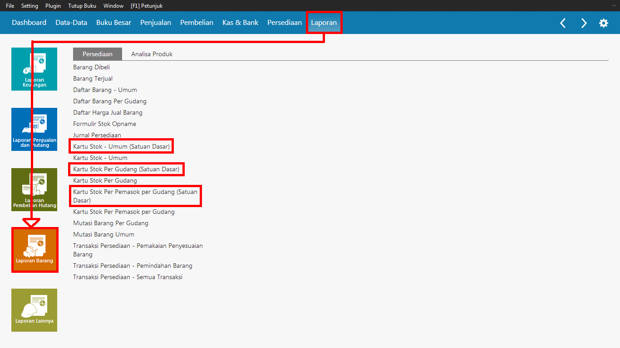The height and width of the screenshot is (348, 620).
Task: Open Mutasi Barang Per Gudang report
Action: [111, 223]
